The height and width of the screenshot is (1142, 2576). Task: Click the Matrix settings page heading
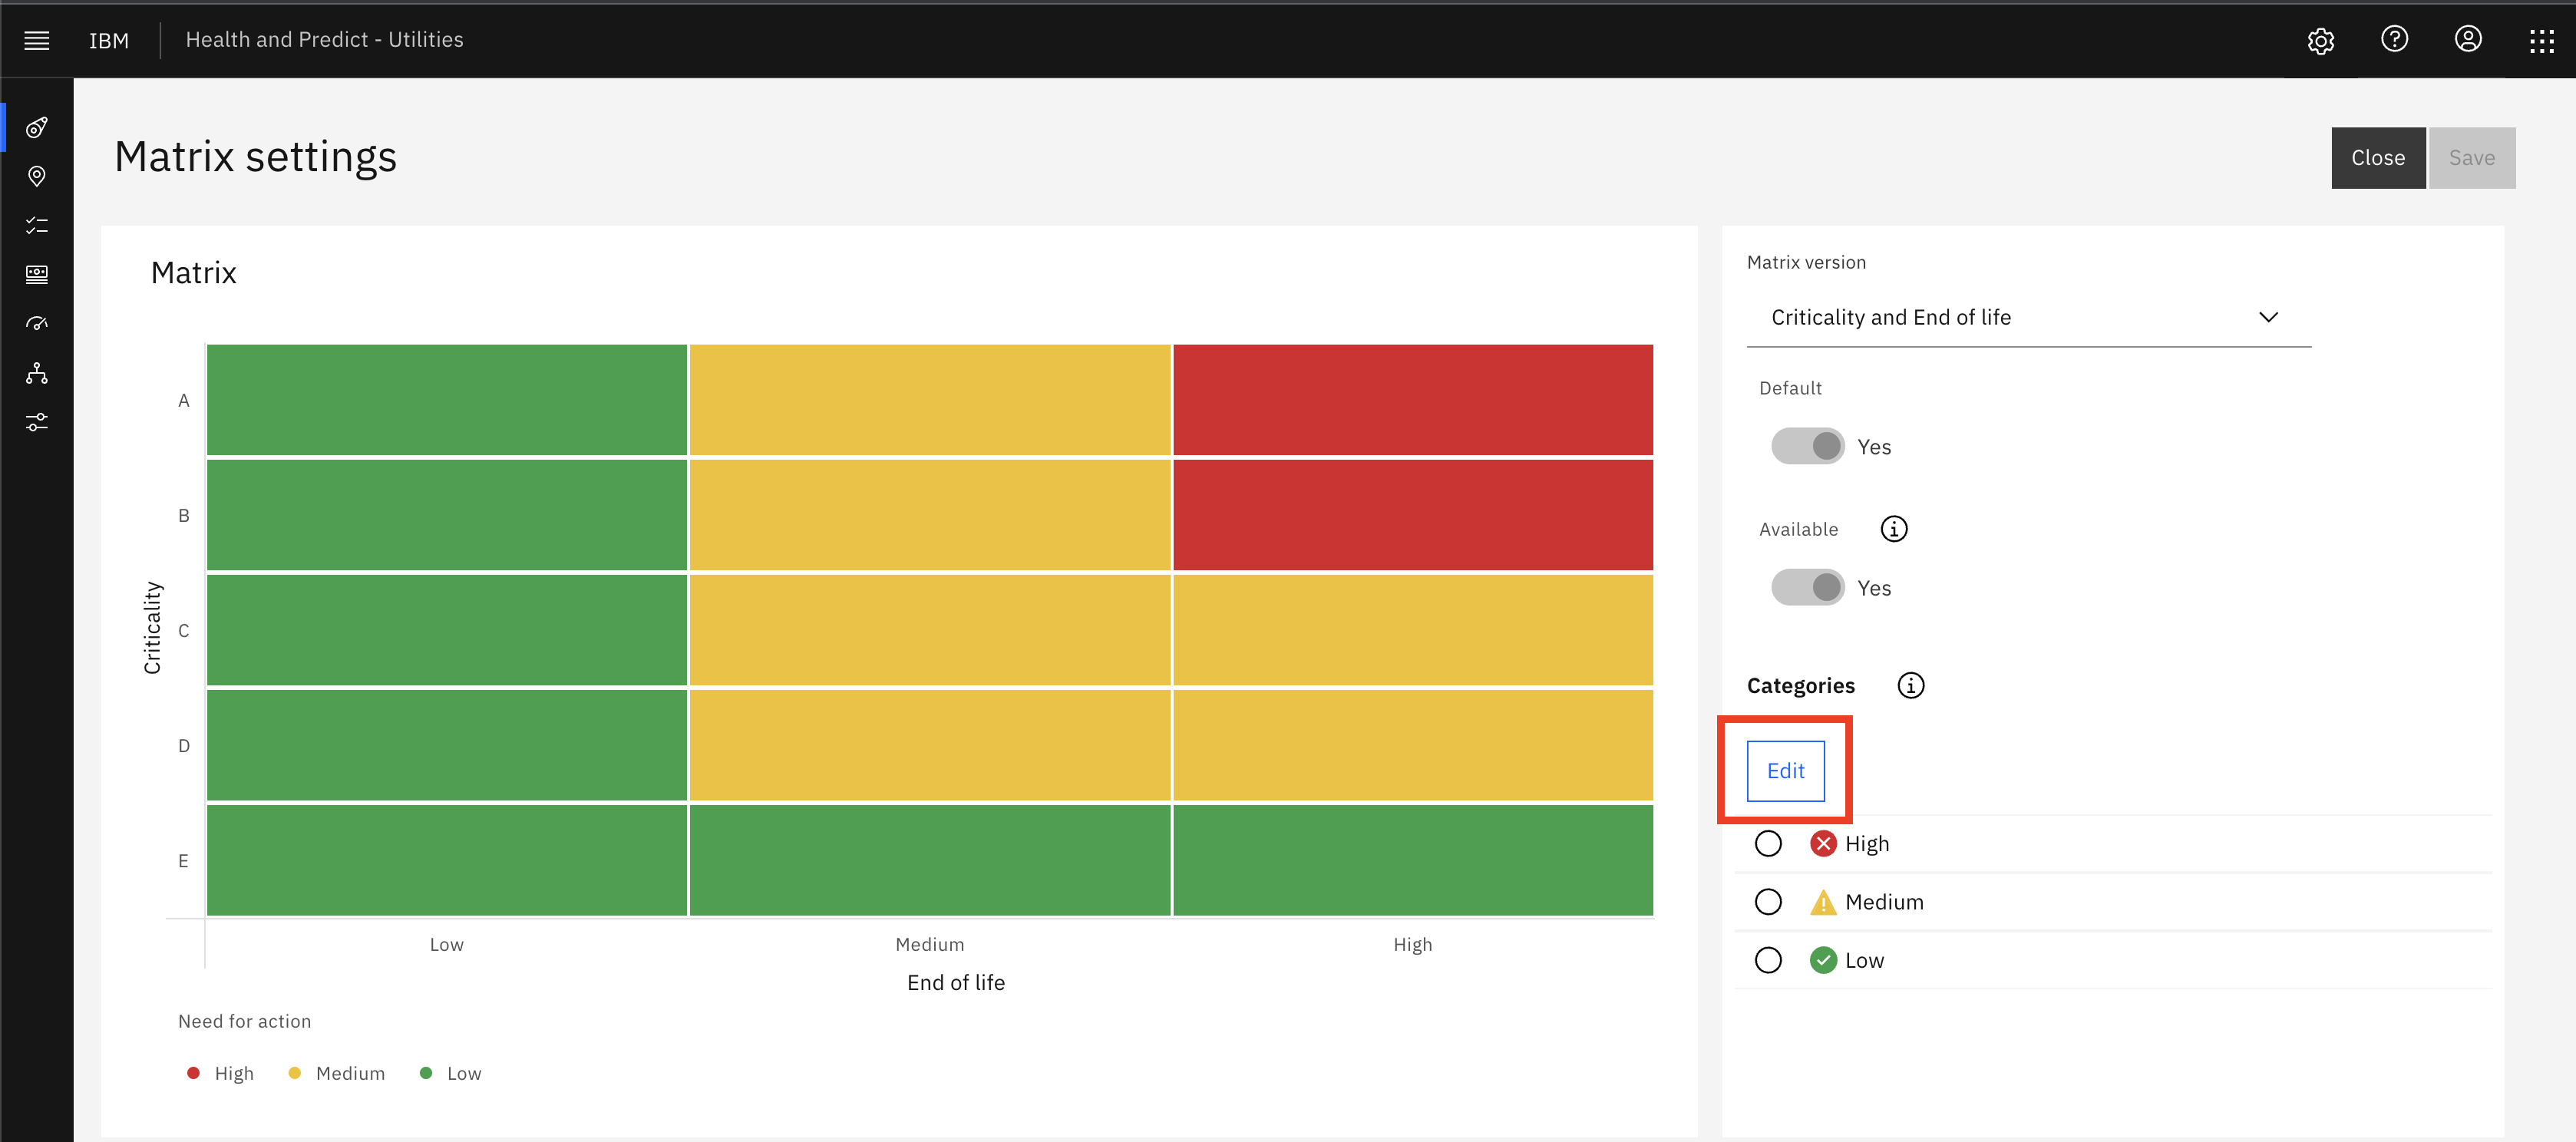[x=255, y=157]
